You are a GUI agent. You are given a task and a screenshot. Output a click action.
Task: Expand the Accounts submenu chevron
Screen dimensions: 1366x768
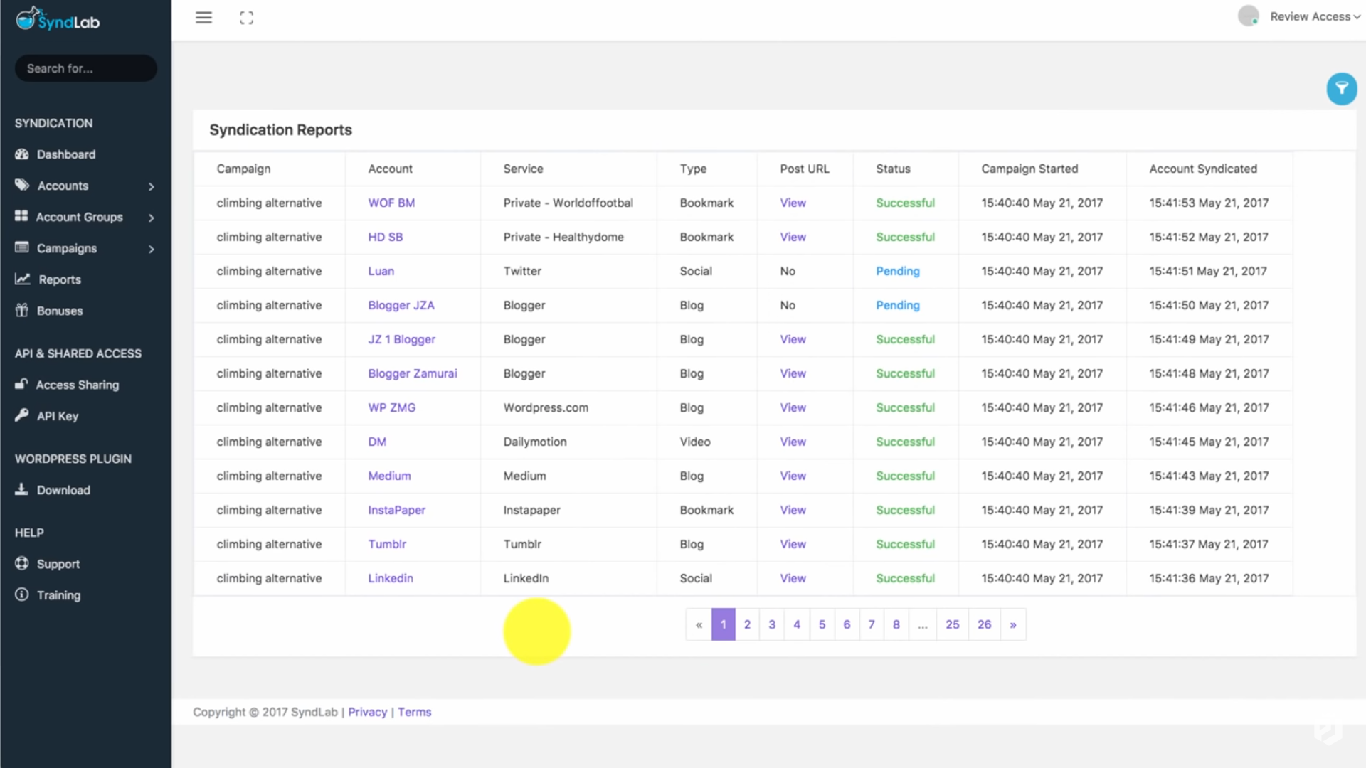point(151,186)
